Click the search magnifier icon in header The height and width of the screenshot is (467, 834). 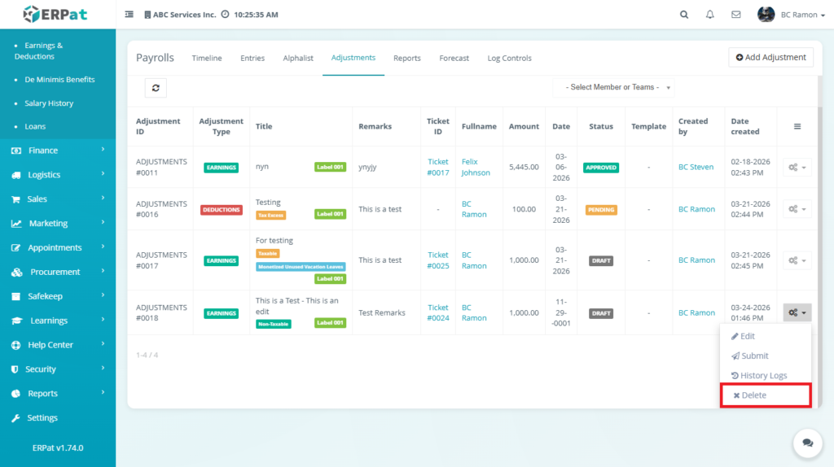tap(684, 15)
